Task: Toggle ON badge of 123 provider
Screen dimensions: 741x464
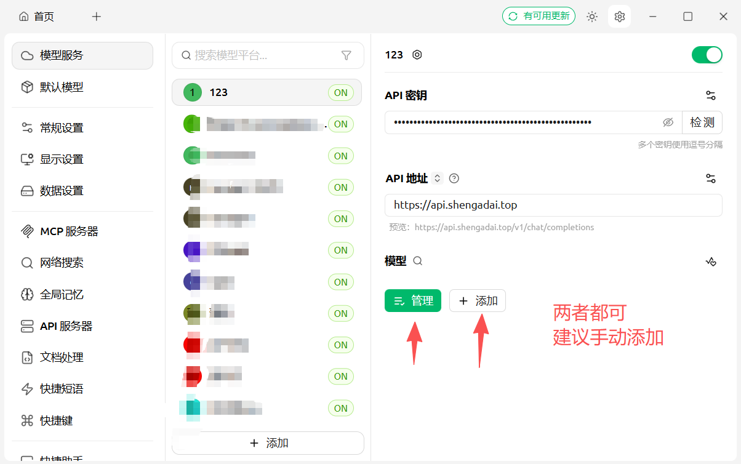Action: click(341, 93)
